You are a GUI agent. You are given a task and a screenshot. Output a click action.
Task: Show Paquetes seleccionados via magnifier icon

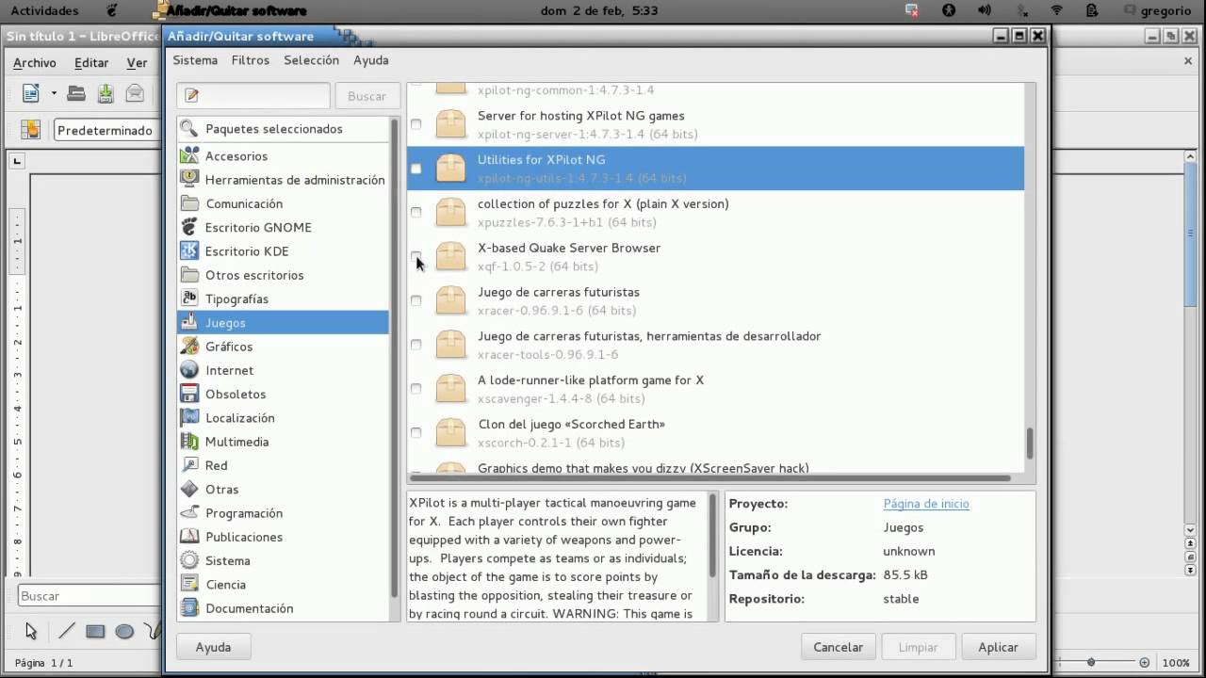[189, 128]
